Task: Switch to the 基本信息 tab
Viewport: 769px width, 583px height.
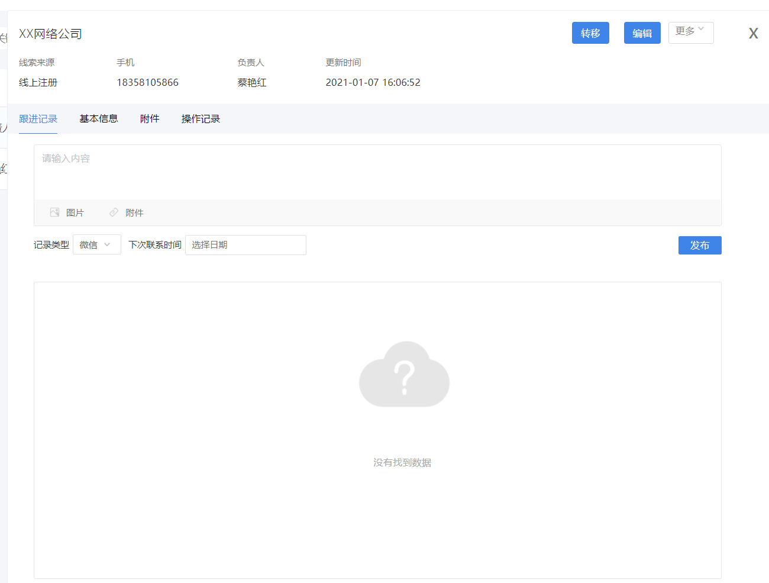Action: [99, 119]
